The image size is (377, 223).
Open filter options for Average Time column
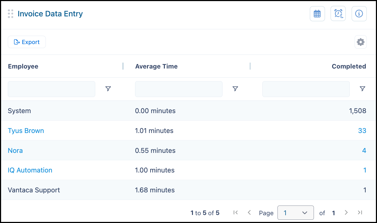click(x=235, y=89)
